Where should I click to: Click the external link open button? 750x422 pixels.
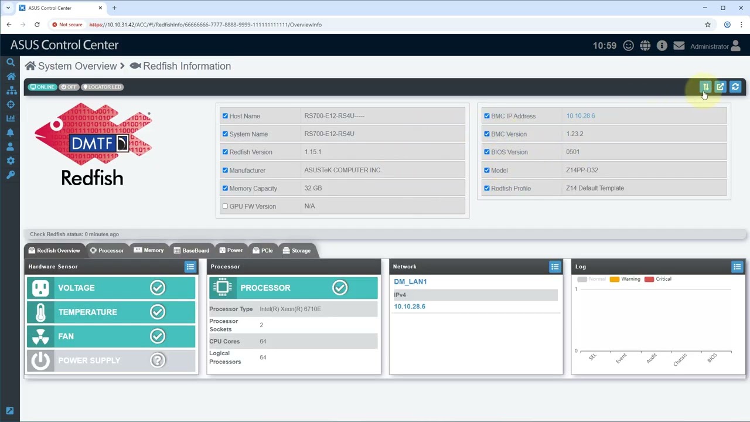click(x=720, y=87)
